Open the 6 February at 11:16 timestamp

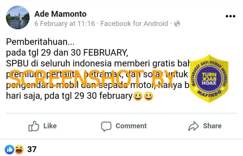65,24
